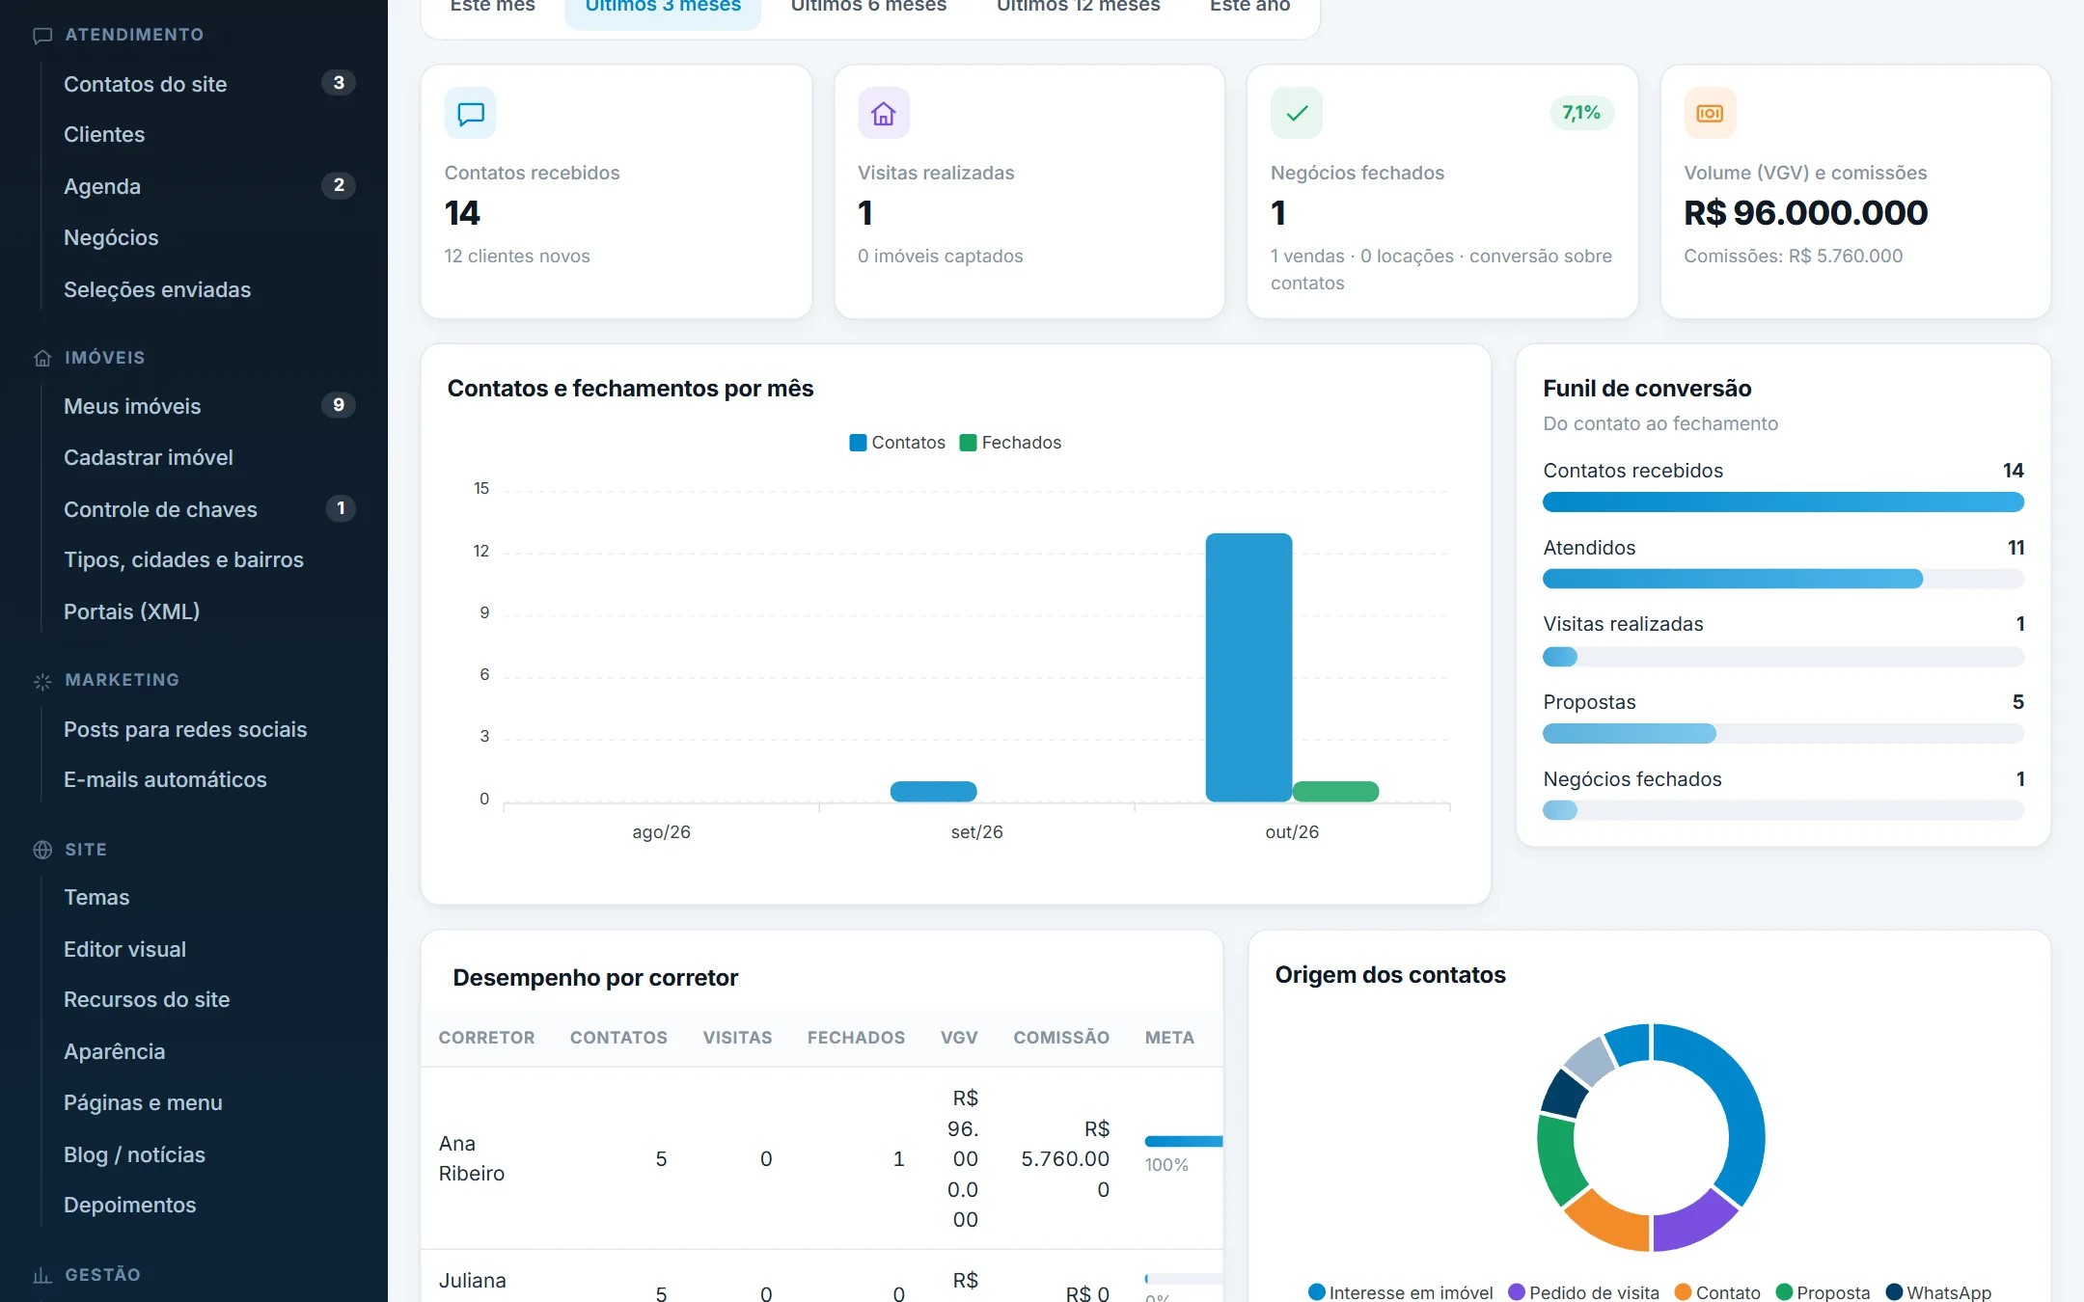2084x1302 pixels.
Task: Click the Negócios fechados checkmark icon
Action: click(x=1297, y=114)
